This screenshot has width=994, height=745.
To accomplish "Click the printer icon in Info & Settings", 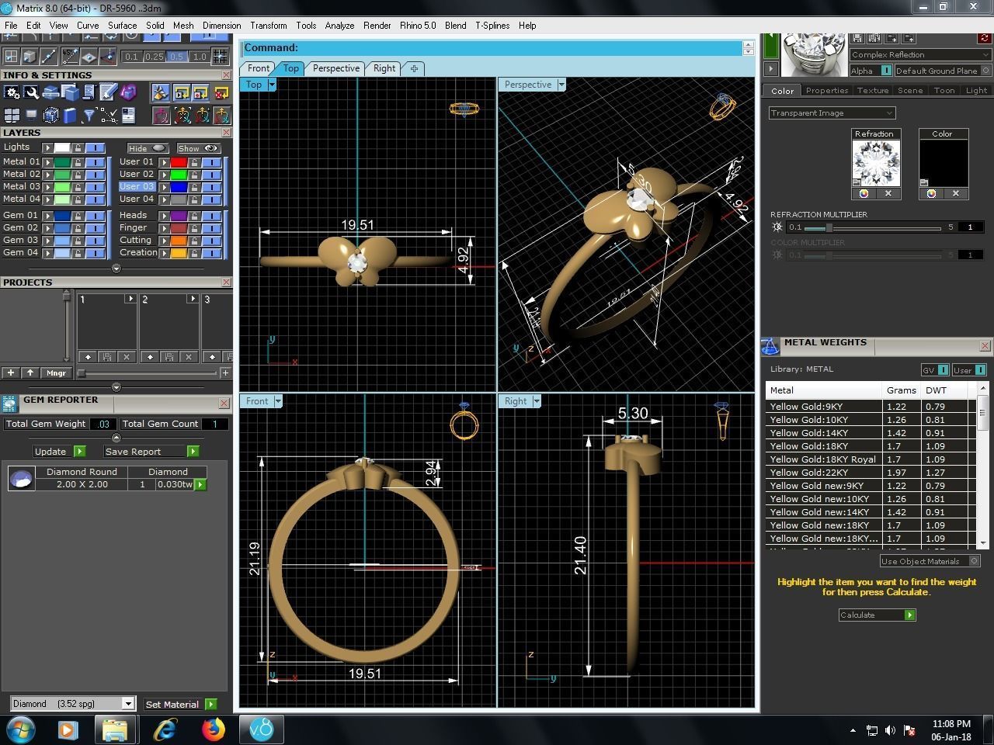I will 50,93.
